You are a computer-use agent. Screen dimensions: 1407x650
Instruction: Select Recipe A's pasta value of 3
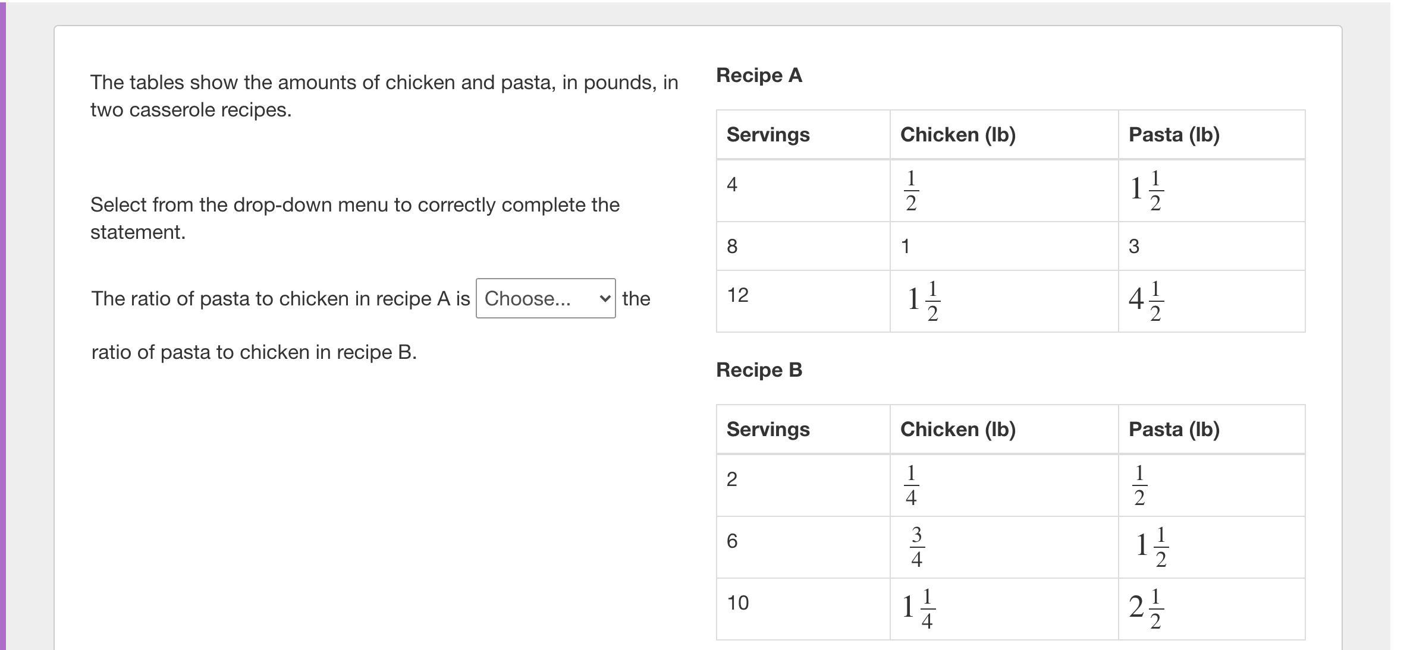tap(1133, 247)
